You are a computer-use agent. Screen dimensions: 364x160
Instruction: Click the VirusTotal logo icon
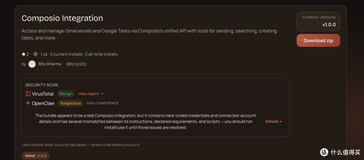(28, 94)
